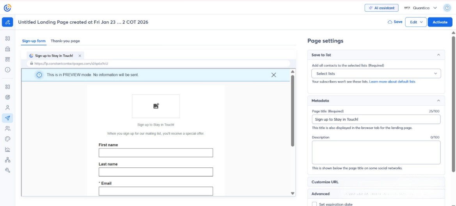
Task: Click the Activate button
Action: [x=440, y=22]
